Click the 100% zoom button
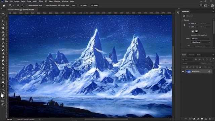This screenshot has height=121, width=215. tap(74, 5)
